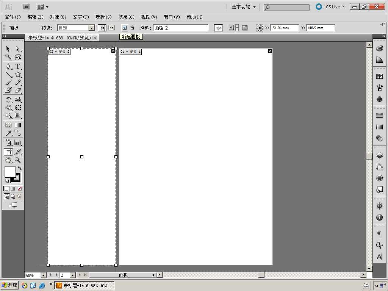Screen dimensions: 388x291
Task: Select the Direct Selection tool (white arrow)
Action: click(x=17, y=49)
